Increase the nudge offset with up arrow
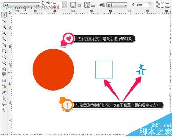This screenshot has height=137, width=173. point(150,4)
